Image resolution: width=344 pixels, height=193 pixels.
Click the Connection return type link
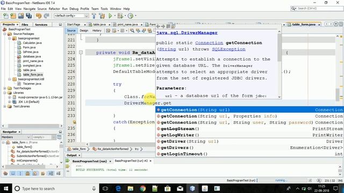pyautogui.click(x=209, y=43)
